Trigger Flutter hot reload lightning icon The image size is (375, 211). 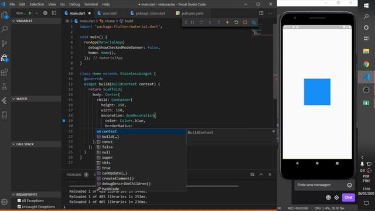point(227,22)
